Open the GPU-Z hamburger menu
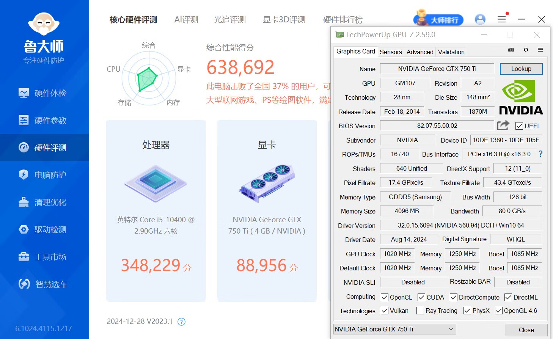Image resolution: width=553 pixels, height=339 pixels. (540, 50)
